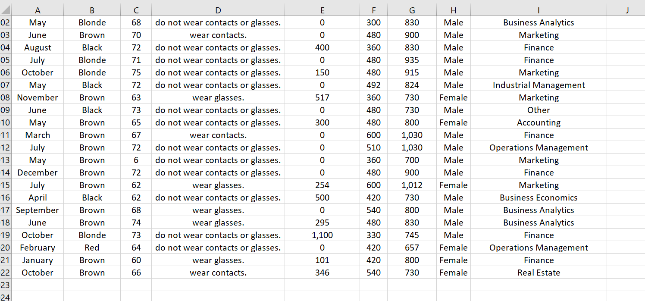
Task: Click the Real Estate cell
Action: [539, 273]
